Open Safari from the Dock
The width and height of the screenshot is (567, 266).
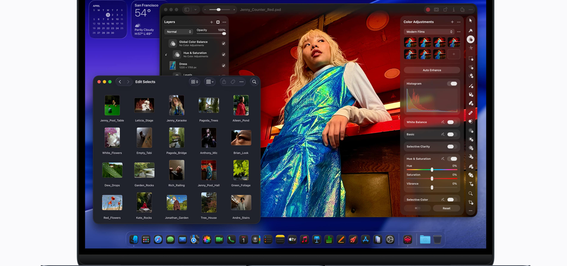[x=158, y=239]
